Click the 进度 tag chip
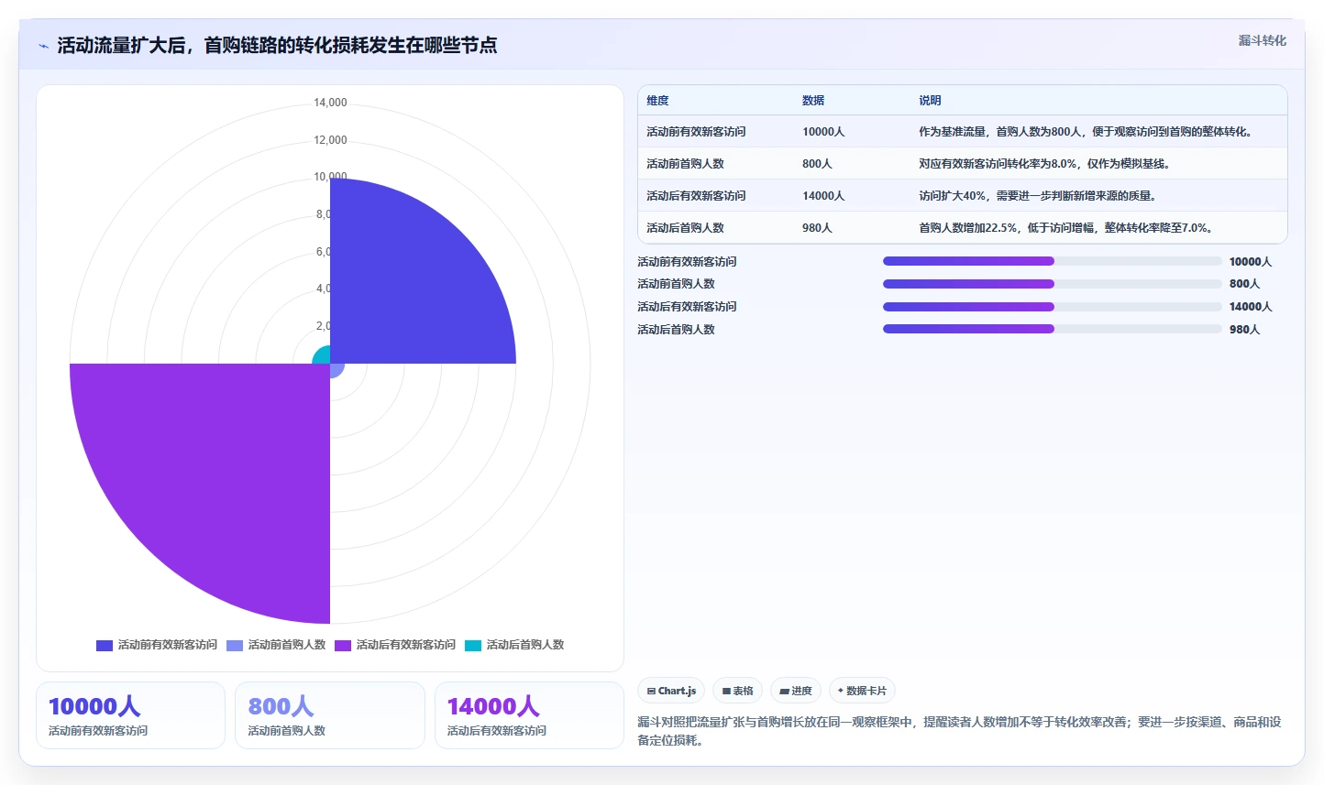The width and height of the screenshot is (1324, 785). (795, 691)
